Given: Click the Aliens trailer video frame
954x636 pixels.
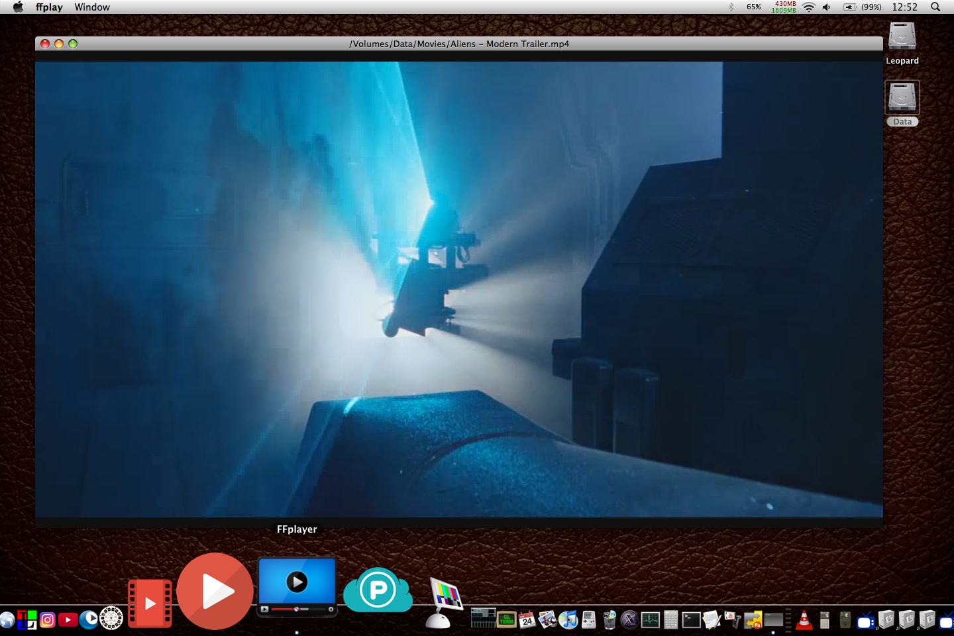Looking at the screenshot, I should (x=459, y=290).
